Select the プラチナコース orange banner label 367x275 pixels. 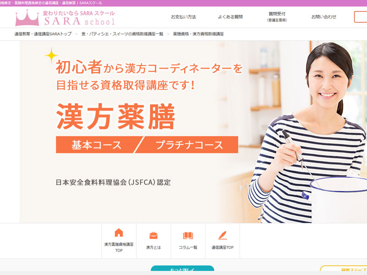coord(189,145)
